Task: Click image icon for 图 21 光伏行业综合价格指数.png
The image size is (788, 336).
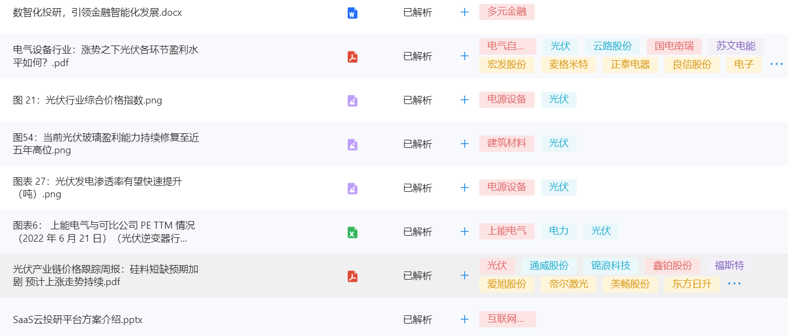Action: click(x=353, y=100)
